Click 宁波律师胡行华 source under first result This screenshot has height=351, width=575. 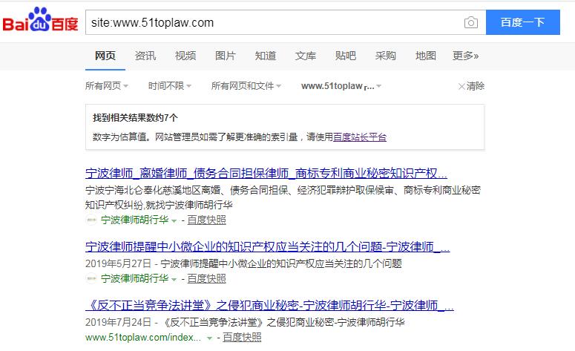[x=134, y=220]
